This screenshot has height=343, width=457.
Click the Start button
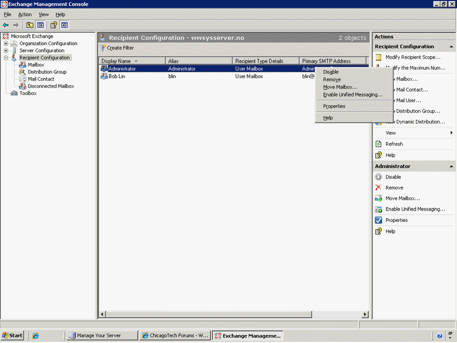pos(12,335)
